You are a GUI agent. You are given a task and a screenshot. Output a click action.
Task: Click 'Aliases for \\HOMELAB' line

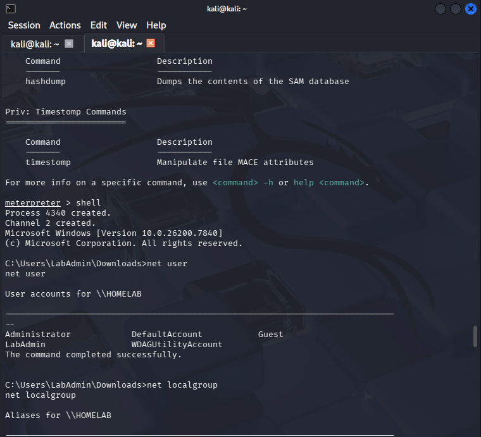coord(58,415)
